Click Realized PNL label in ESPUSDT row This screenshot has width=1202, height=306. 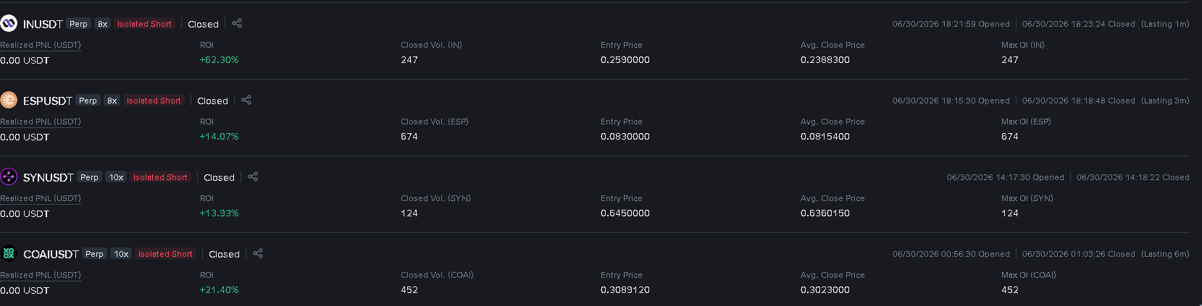pos(41,122)
